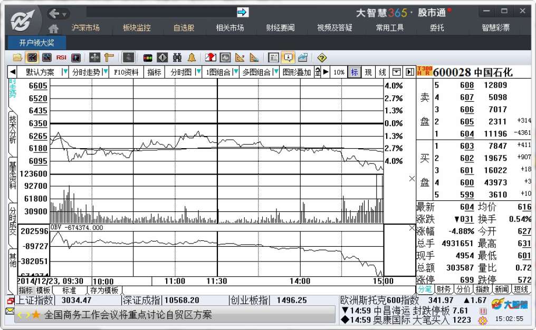Open the 自选股 menu
Screen dimensions: 536x330
tap(184, 27)
